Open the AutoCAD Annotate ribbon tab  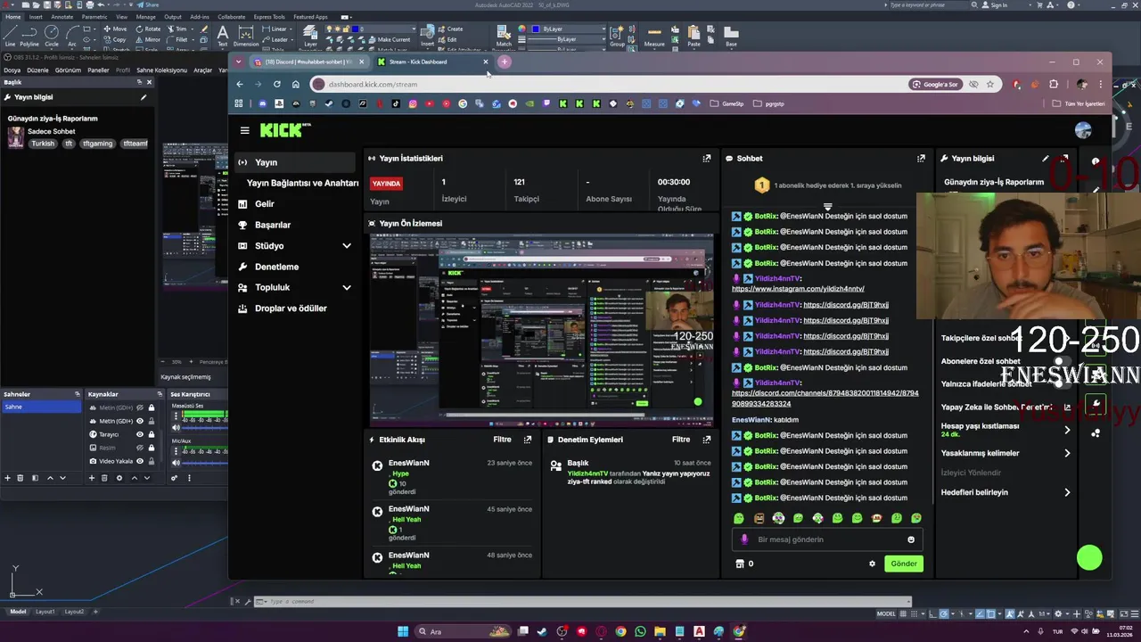tap(62, 17)
